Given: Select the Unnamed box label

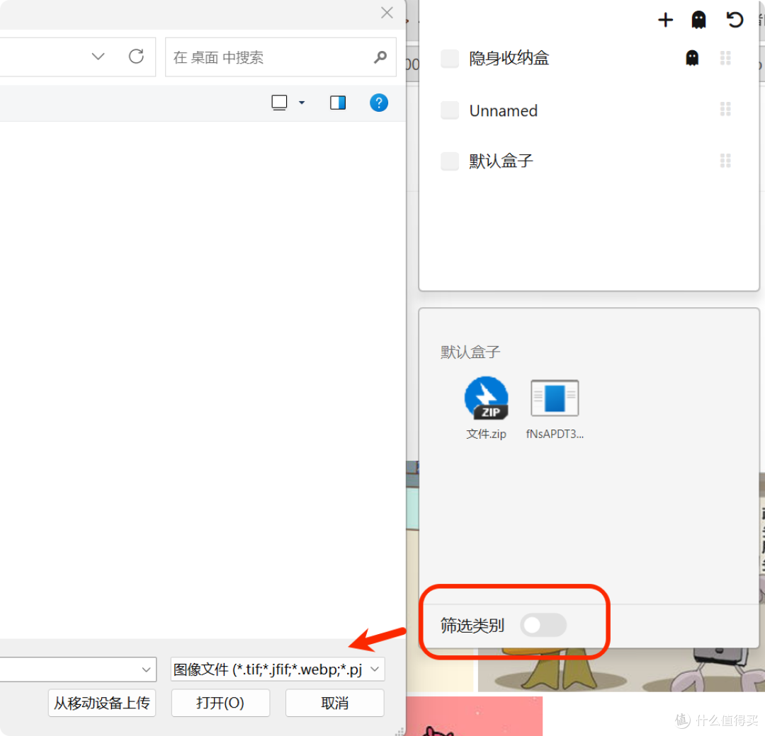Looking at the screenshot, I should 503,110.
